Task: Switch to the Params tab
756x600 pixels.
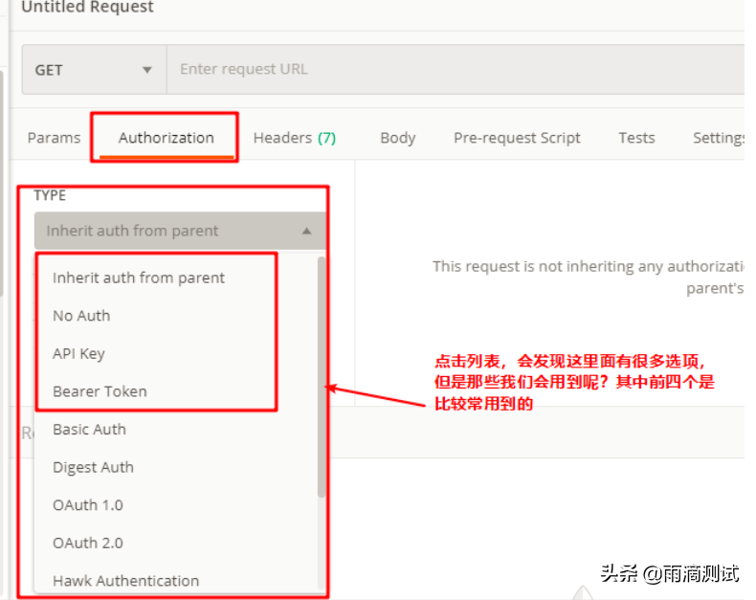Action: point(54,138)
